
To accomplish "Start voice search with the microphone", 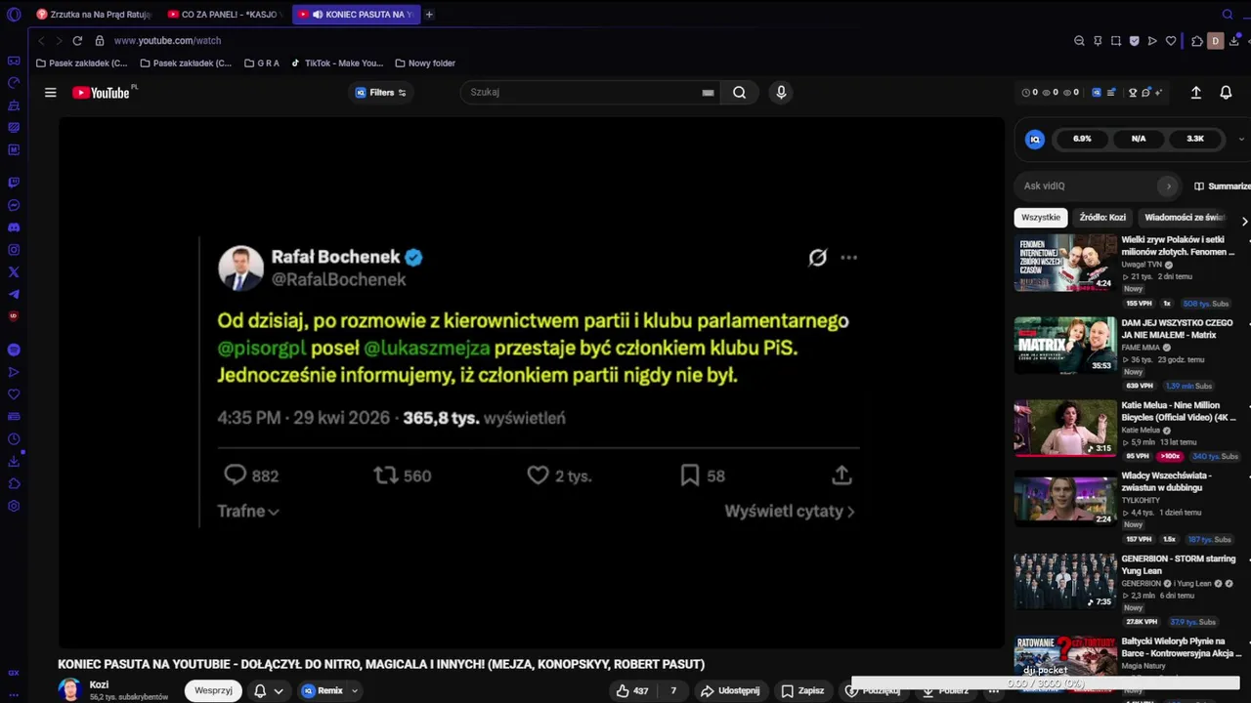I will (x=781, y=93).
